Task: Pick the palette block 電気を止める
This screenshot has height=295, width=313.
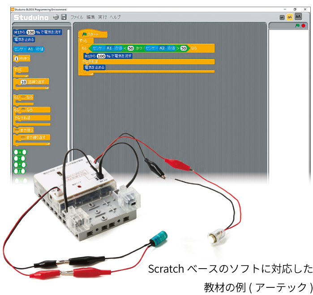Action: pyautogui.click(x=24, y=39)
